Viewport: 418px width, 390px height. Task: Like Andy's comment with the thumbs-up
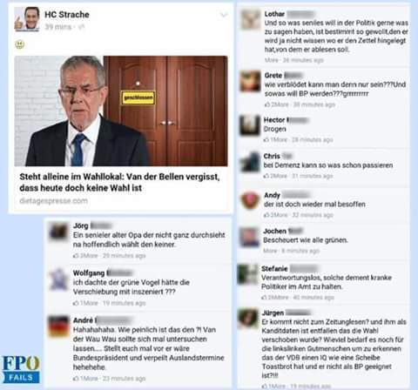point(266,215)
